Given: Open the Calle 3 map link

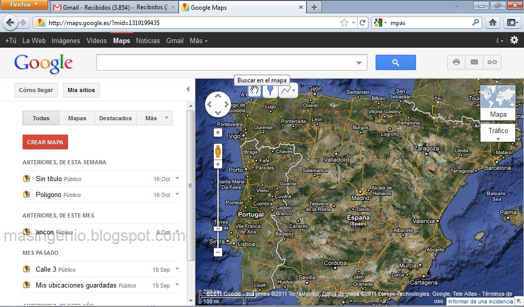Looking at the screenshot, I should 46,269.
